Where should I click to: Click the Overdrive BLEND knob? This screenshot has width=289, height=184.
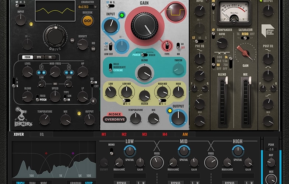[144, 72]
